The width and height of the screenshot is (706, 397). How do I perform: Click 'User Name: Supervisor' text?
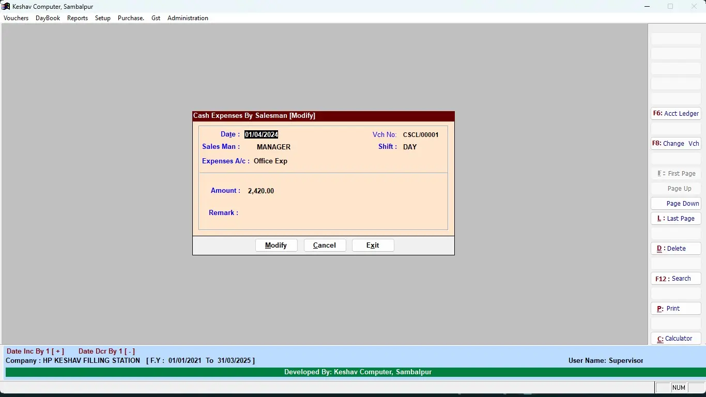point(606,361)
